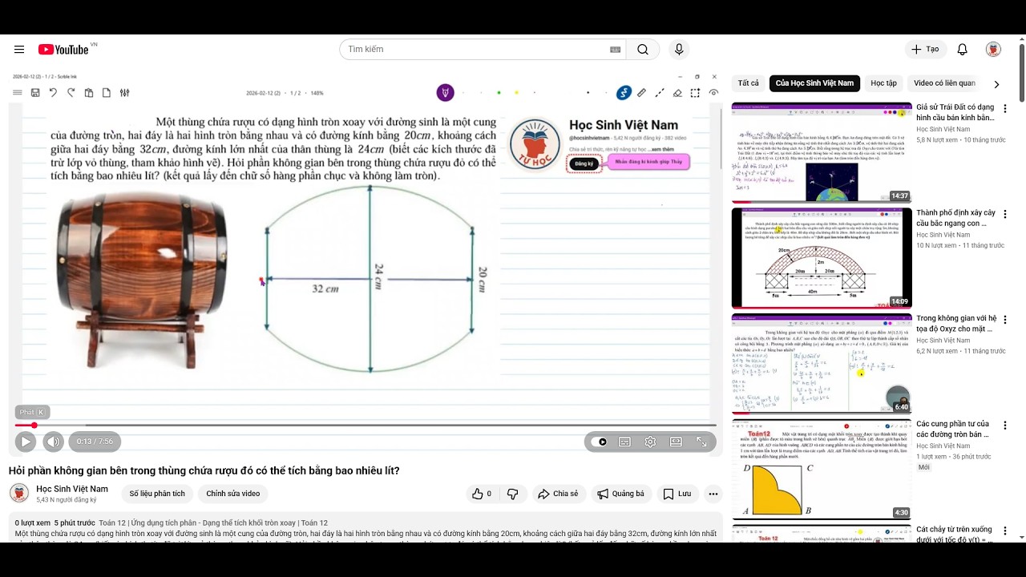Screen dimensions: 1026x577
Task: Enter fullscreen mode in the player
Action: tap(701, 442)
